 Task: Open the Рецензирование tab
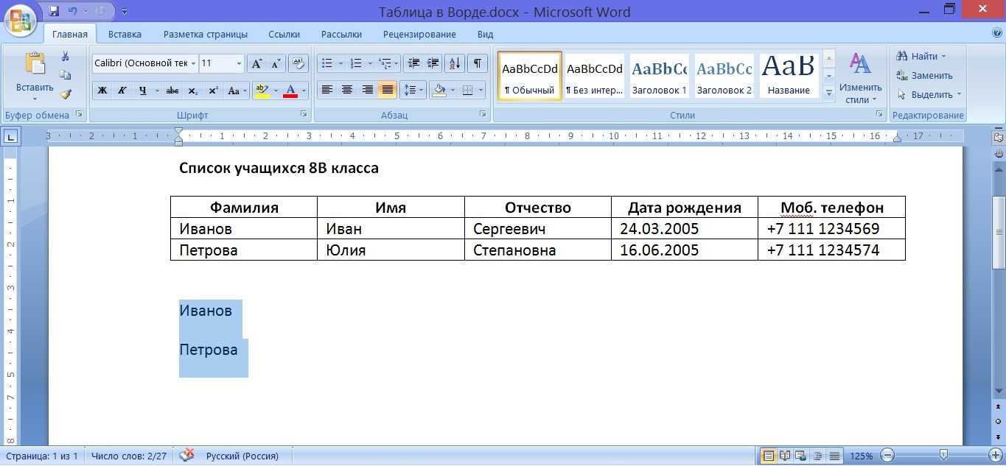419,34
